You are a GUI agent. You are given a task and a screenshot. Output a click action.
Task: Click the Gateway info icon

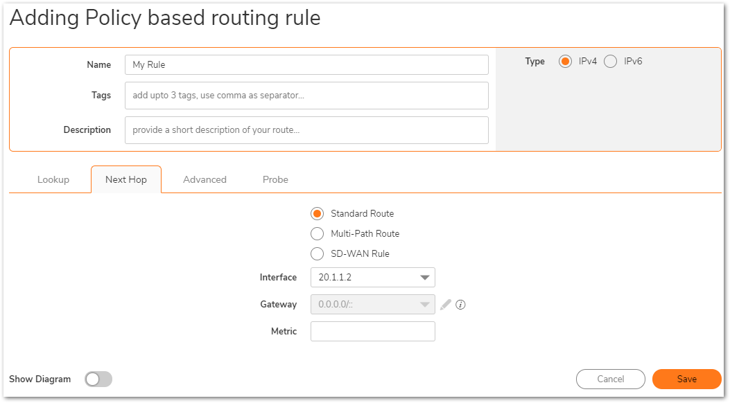460,305
